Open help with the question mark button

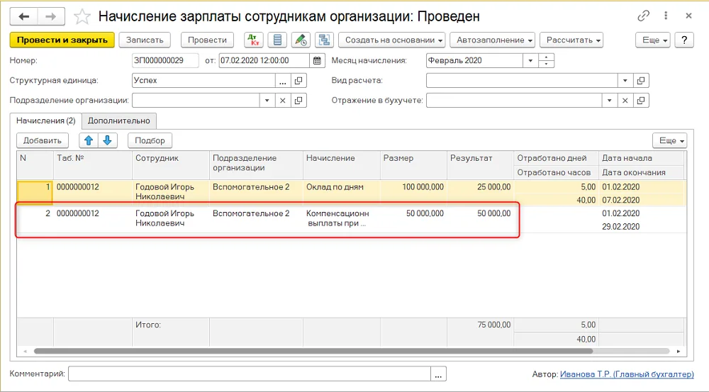click(684, 40)
